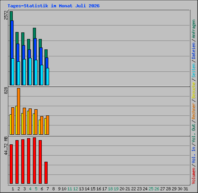Click the red Volumen bar for day 1

click(x=11, y=164)
